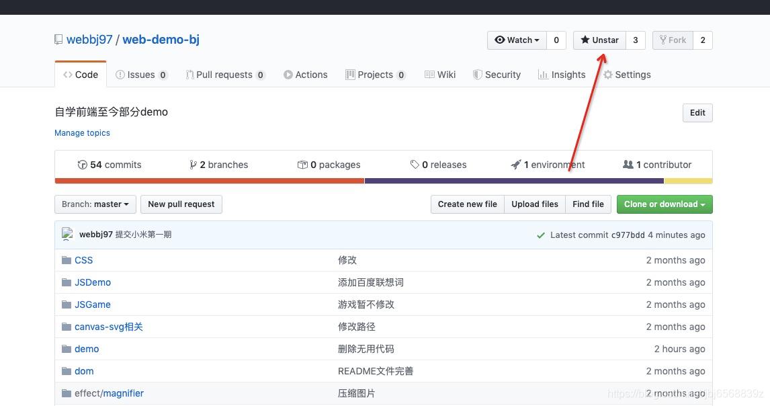770x406 pixels.
Task: Open the Manage topics link
Action: (x=82, y=132)
